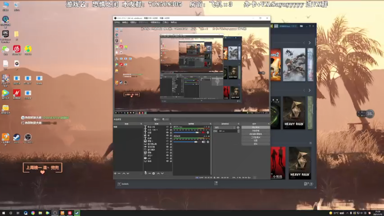This screenshot has width=384, height=216.
Task: Click the transition duration stepper arrows
Action: pyautogui.click(x=239, y=131)
